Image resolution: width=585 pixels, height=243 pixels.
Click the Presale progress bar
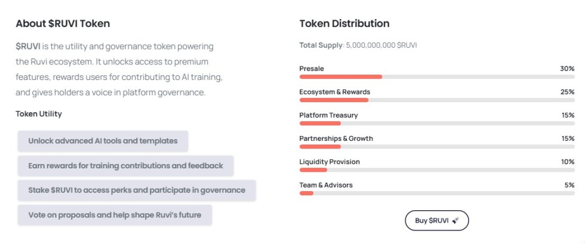pyautogui.click(x=436, y=77)
